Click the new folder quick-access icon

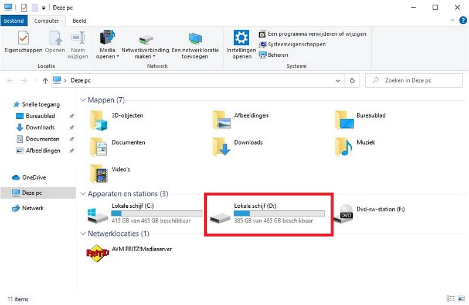(x=35, y=8)
